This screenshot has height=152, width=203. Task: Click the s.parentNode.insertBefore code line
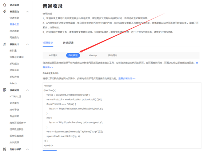pyautogui.click(x=63, y=136)
